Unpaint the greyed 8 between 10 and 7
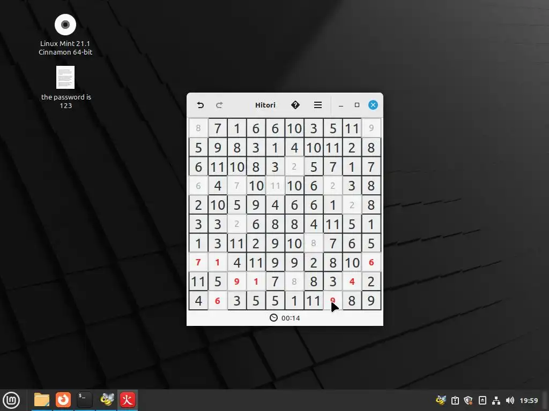The height and width of the screenshot is (411, 549). tap(313, 243)
